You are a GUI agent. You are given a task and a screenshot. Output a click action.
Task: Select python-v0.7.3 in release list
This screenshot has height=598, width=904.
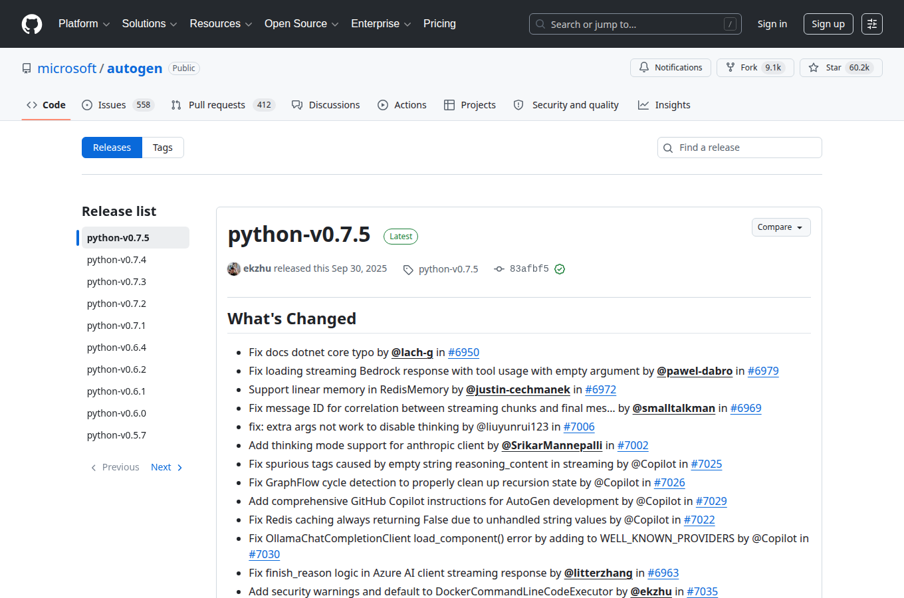(x=135, y=282)
